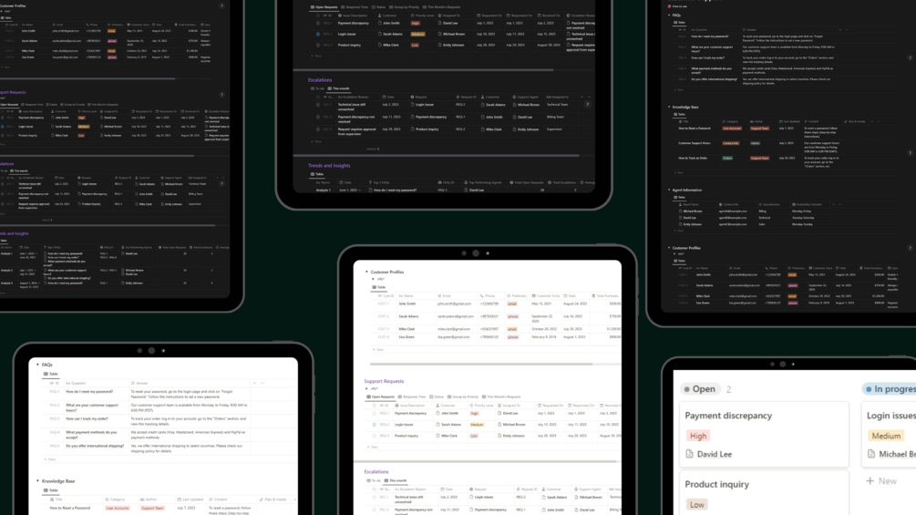The width and height of the screenshot is (916, 515).
Task: Collapse the FAQs section toggle in white tablet
Action: coord(38,365)
